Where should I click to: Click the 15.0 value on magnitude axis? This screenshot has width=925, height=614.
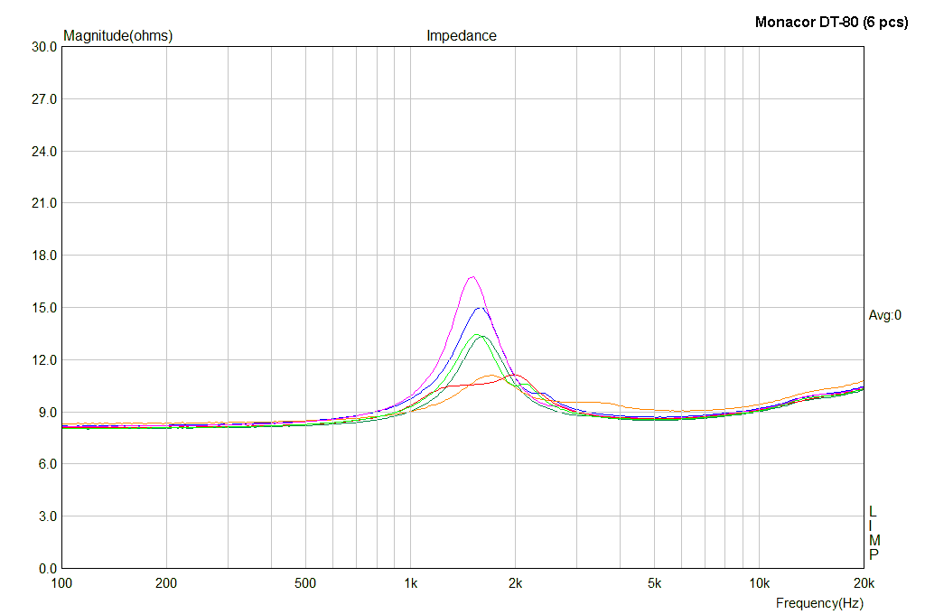click(44, 308)
